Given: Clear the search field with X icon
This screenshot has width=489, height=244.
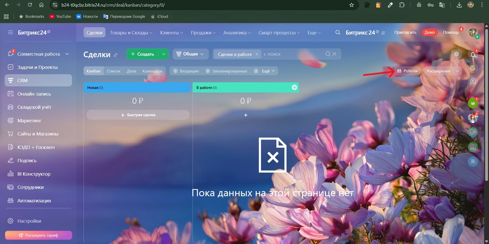Looking at the screenshot, I should [334, 54].
